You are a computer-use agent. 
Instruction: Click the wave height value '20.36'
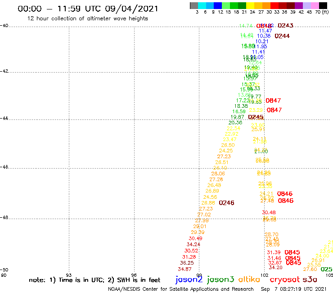[x=235, y=123]
